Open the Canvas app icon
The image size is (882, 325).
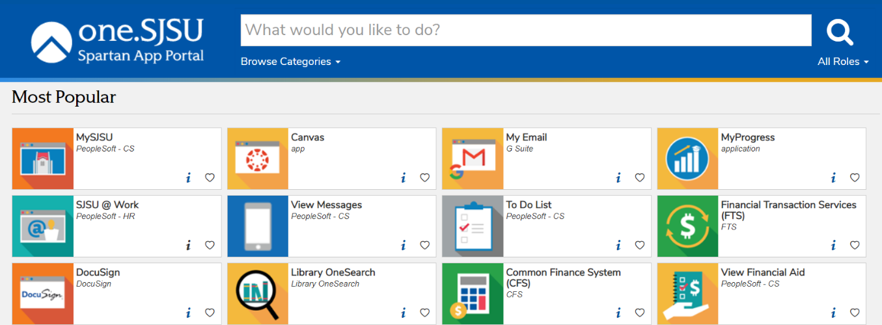258,159
